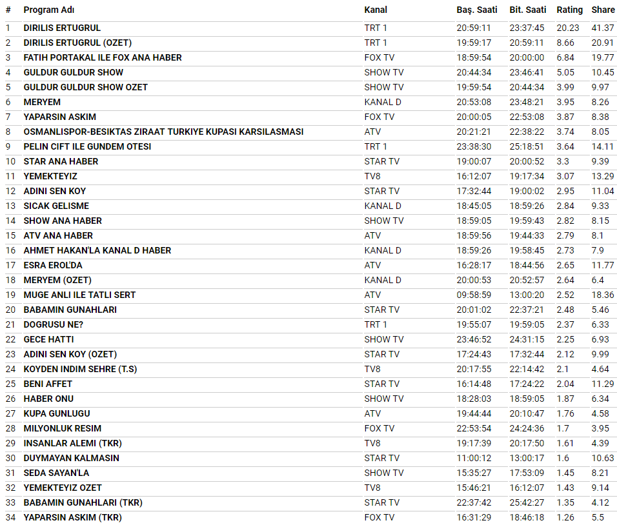The height and width of the screenshot is (525, 617).
Task: Sort by the Kanal column header
Action: (x=376, y=10)
